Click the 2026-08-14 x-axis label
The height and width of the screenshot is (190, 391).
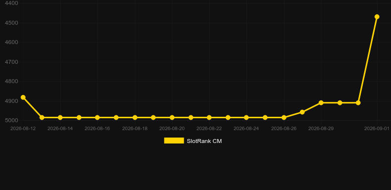pyautogui.click(x=60, y=129)
